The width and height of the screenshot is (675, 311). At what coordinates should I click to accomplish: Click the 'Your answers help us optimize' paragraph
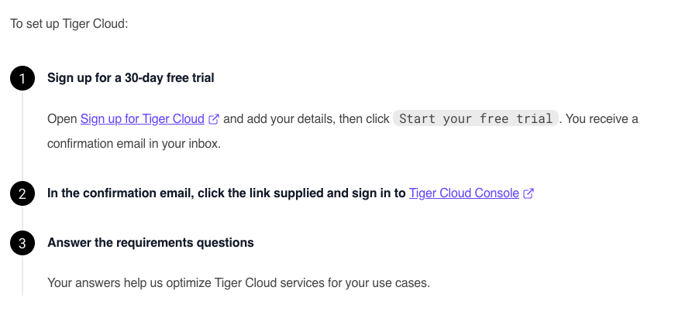coord(238,283)
